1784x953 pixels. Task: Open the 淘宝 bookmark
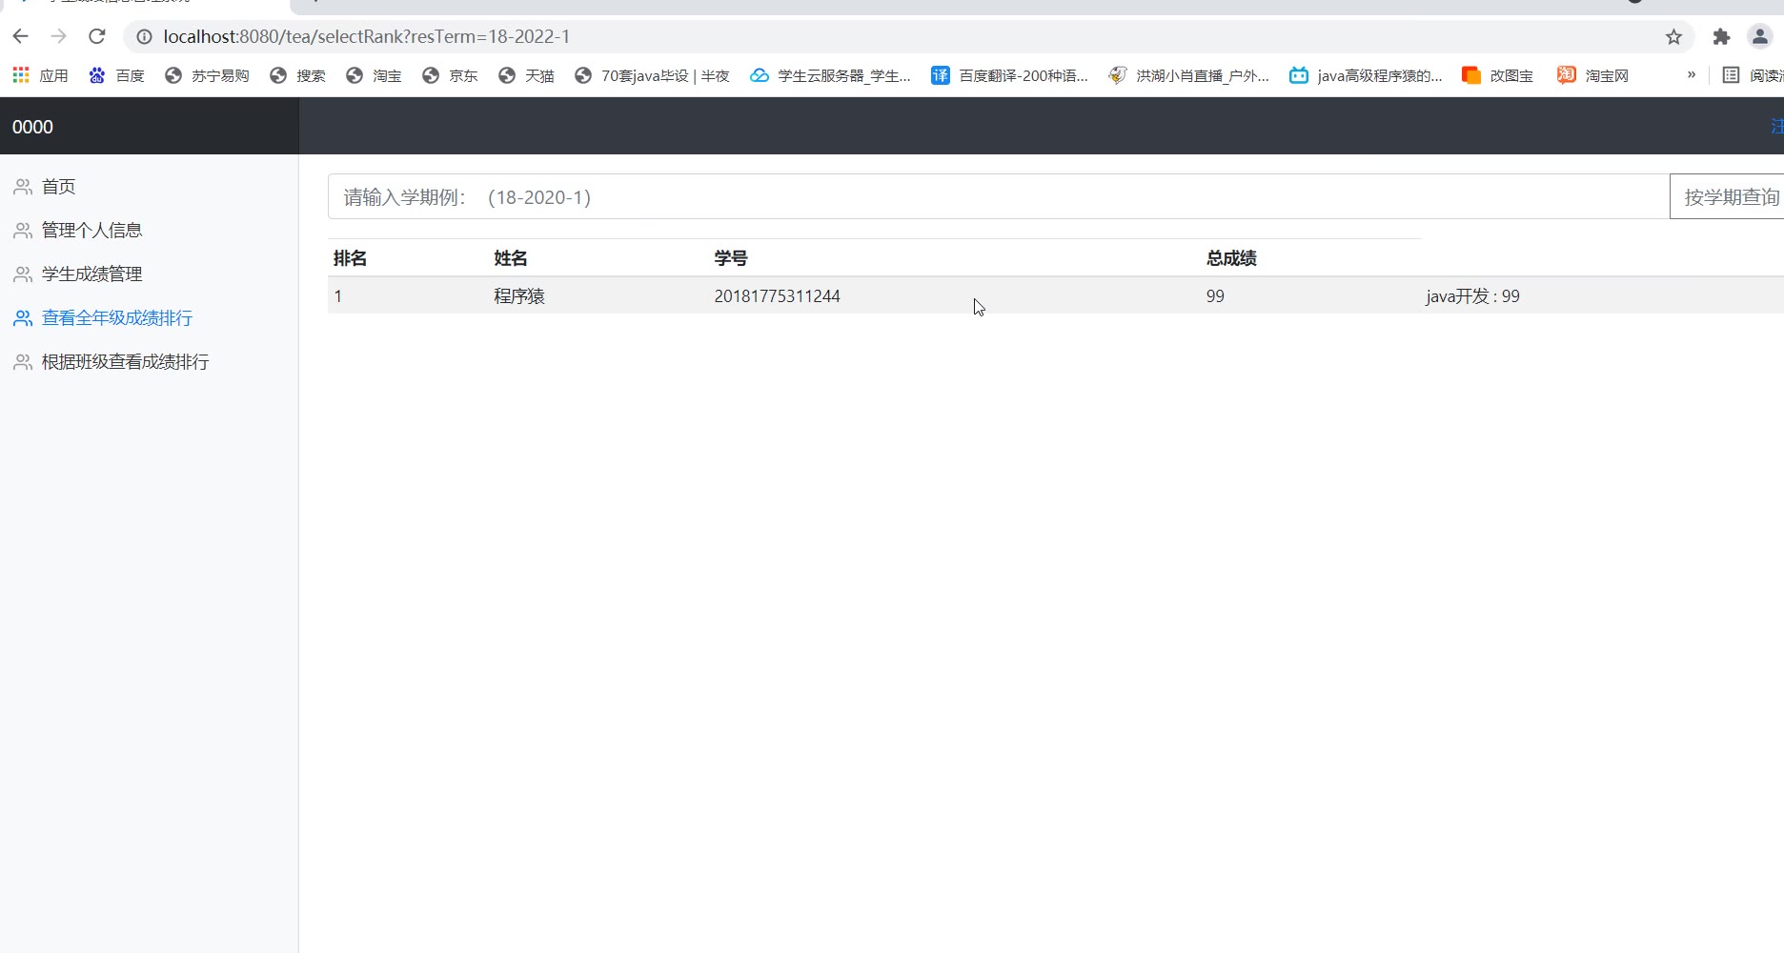[x=374, y=75]
